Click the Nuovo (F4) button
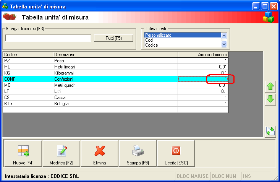 [23, 154]
